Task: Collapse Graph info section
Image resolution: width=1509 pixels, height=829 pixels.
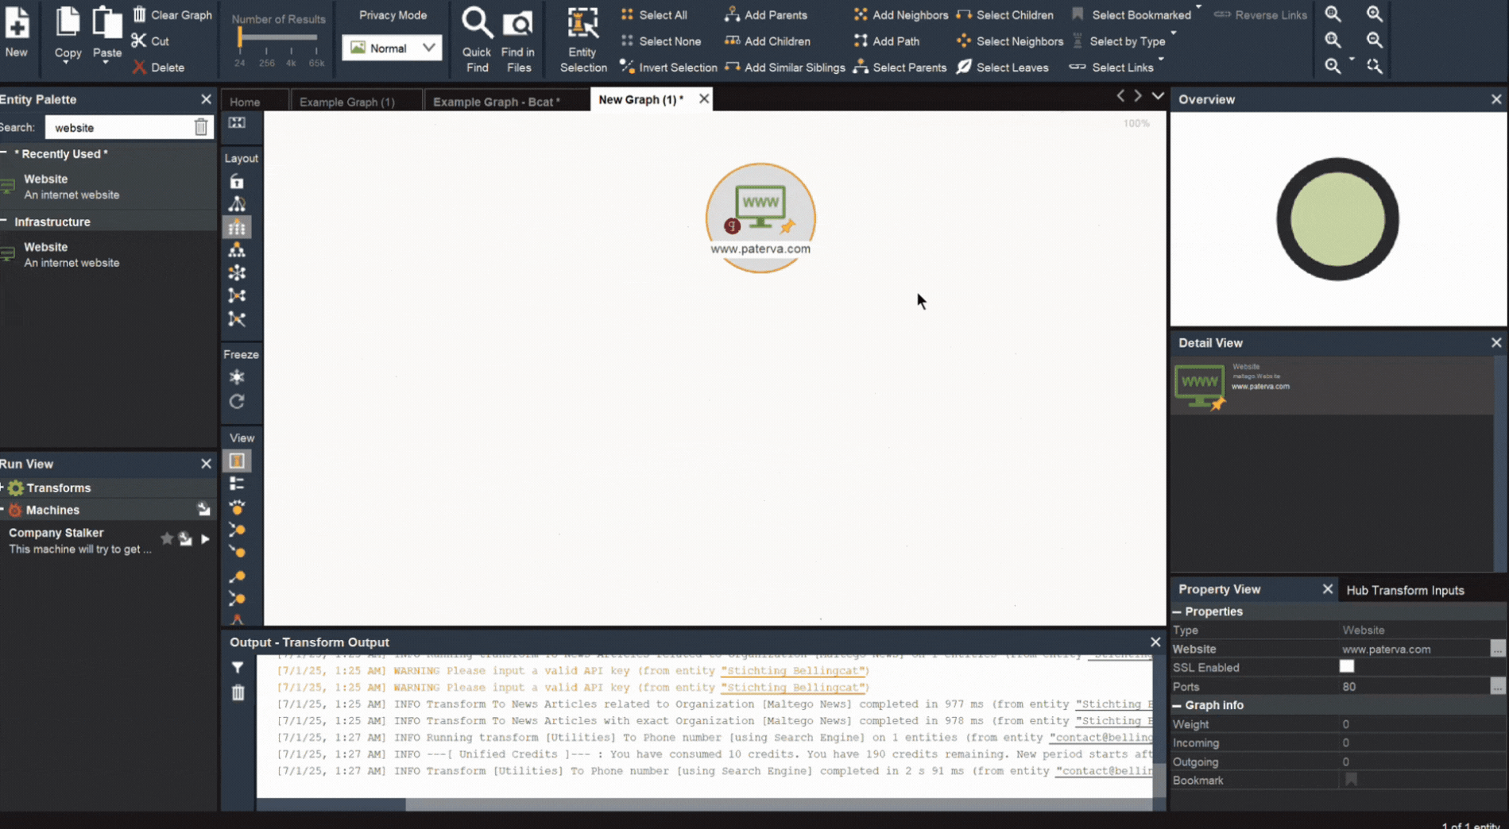Action: (x=1177, y=705)
